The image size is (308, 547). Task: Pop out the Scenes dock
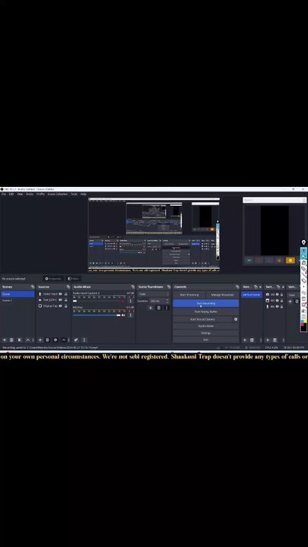pos(33,286)
